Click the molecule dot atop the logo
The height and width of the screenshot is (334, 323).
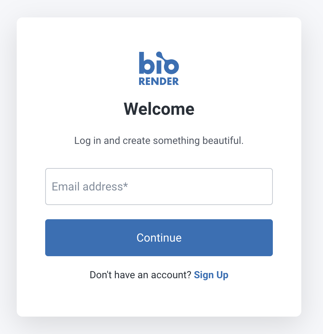tap(159, 54)
